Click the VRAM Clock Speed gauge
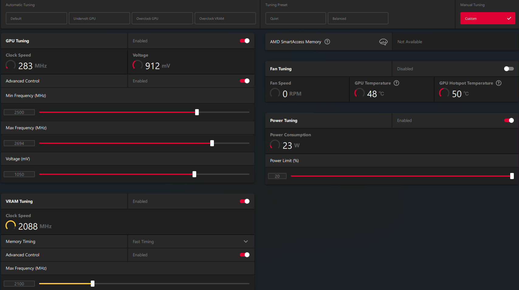Viewport: 519px width, 290px height. (x=11, y=226)
